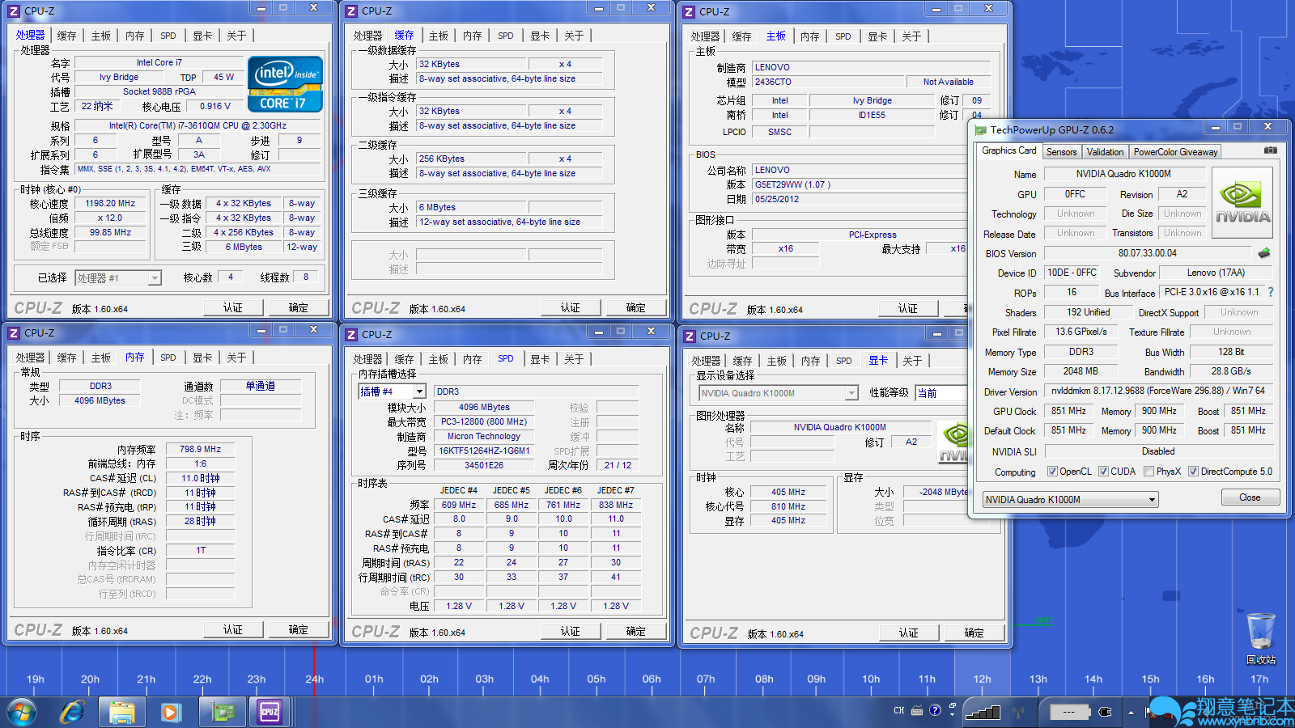Click the Driver Version field in GPU-Z
This screenshot has width=1295, height=728.
(x=1158, y=391)
